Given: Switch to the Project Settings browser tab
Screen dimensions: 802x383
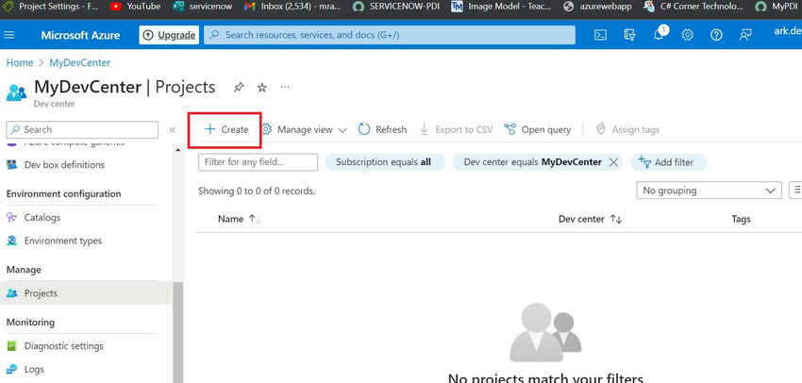Looking at the screenshot, I should [x=51, y=7].
